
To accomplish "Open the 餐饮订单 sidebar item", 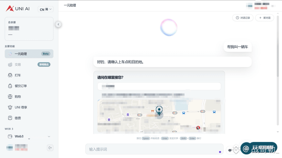I will coord(29,86).
